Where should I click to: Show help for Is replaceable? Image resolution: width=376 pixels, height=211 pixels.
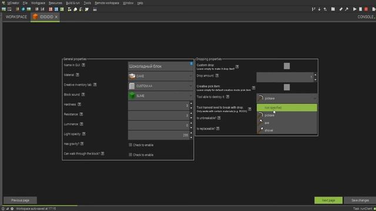(218, 128)
